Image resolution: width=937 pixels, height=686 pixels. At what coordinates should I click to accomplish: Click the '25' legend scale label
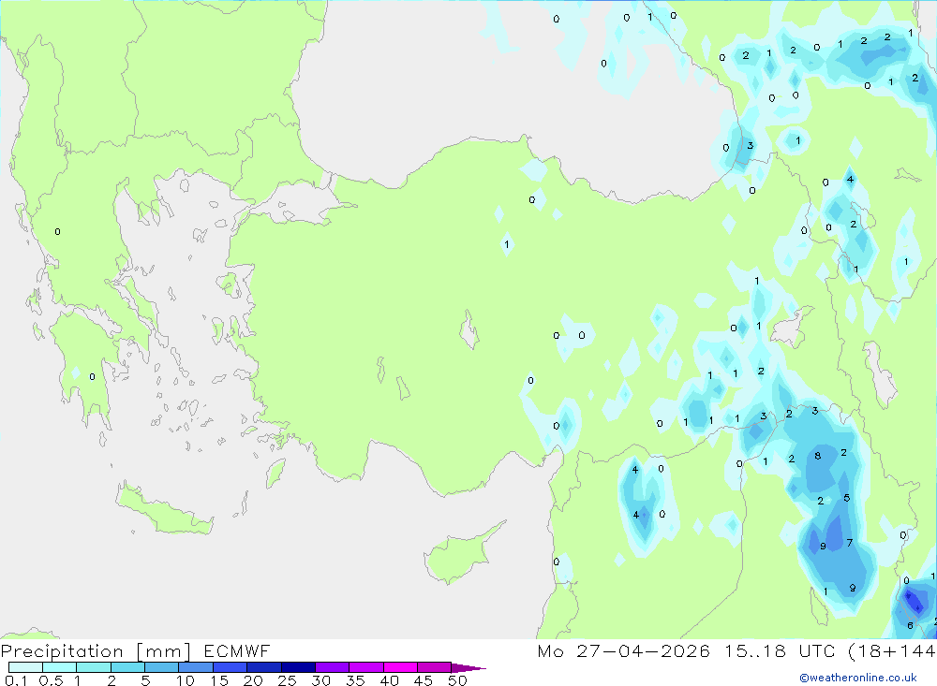tap(287, 680)
